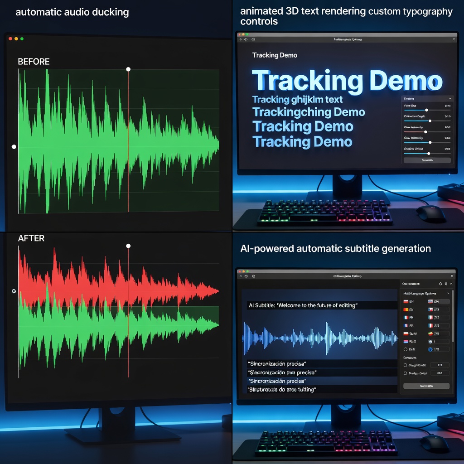Viewport: 464px width, 464px height.
Task: Select the AI Subtitle 'Welcome to the future' line
Action: click(303, 305)
